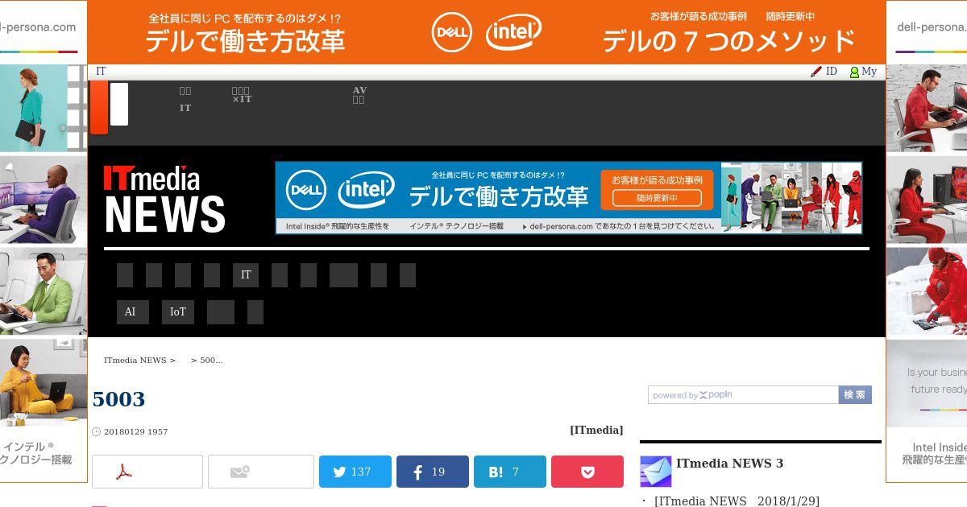Click the mail newsletter envelope icon
The height and width of the screenshot is (507, 967).
pyautogui.click(x=655, y=472)
